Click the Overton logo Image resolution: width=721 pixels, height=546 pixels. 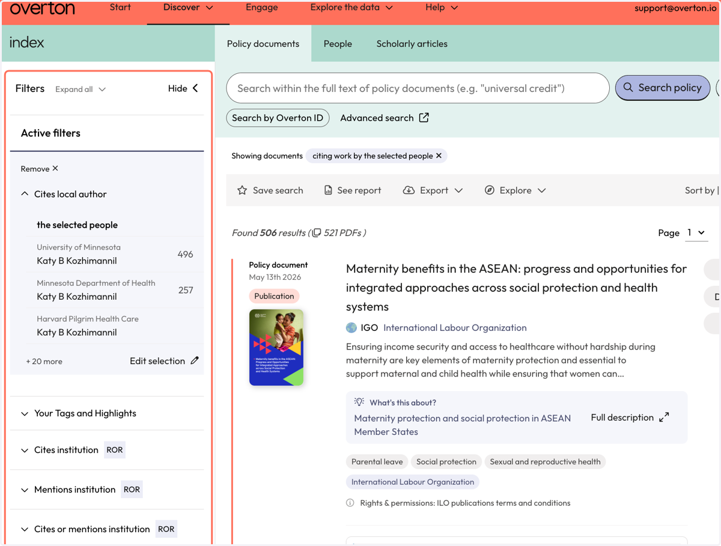(x=43, y=8)
